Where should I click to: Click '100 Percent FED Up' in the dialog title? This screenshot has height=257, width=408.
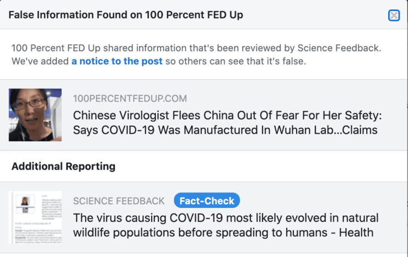(x=194, y=15)
